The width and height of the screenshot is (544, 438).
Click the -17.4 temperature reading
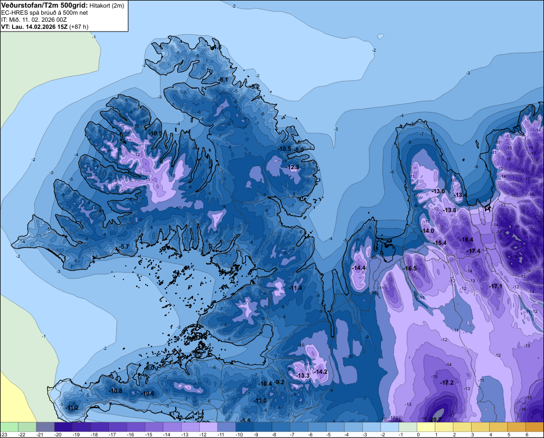coord(474,251)
